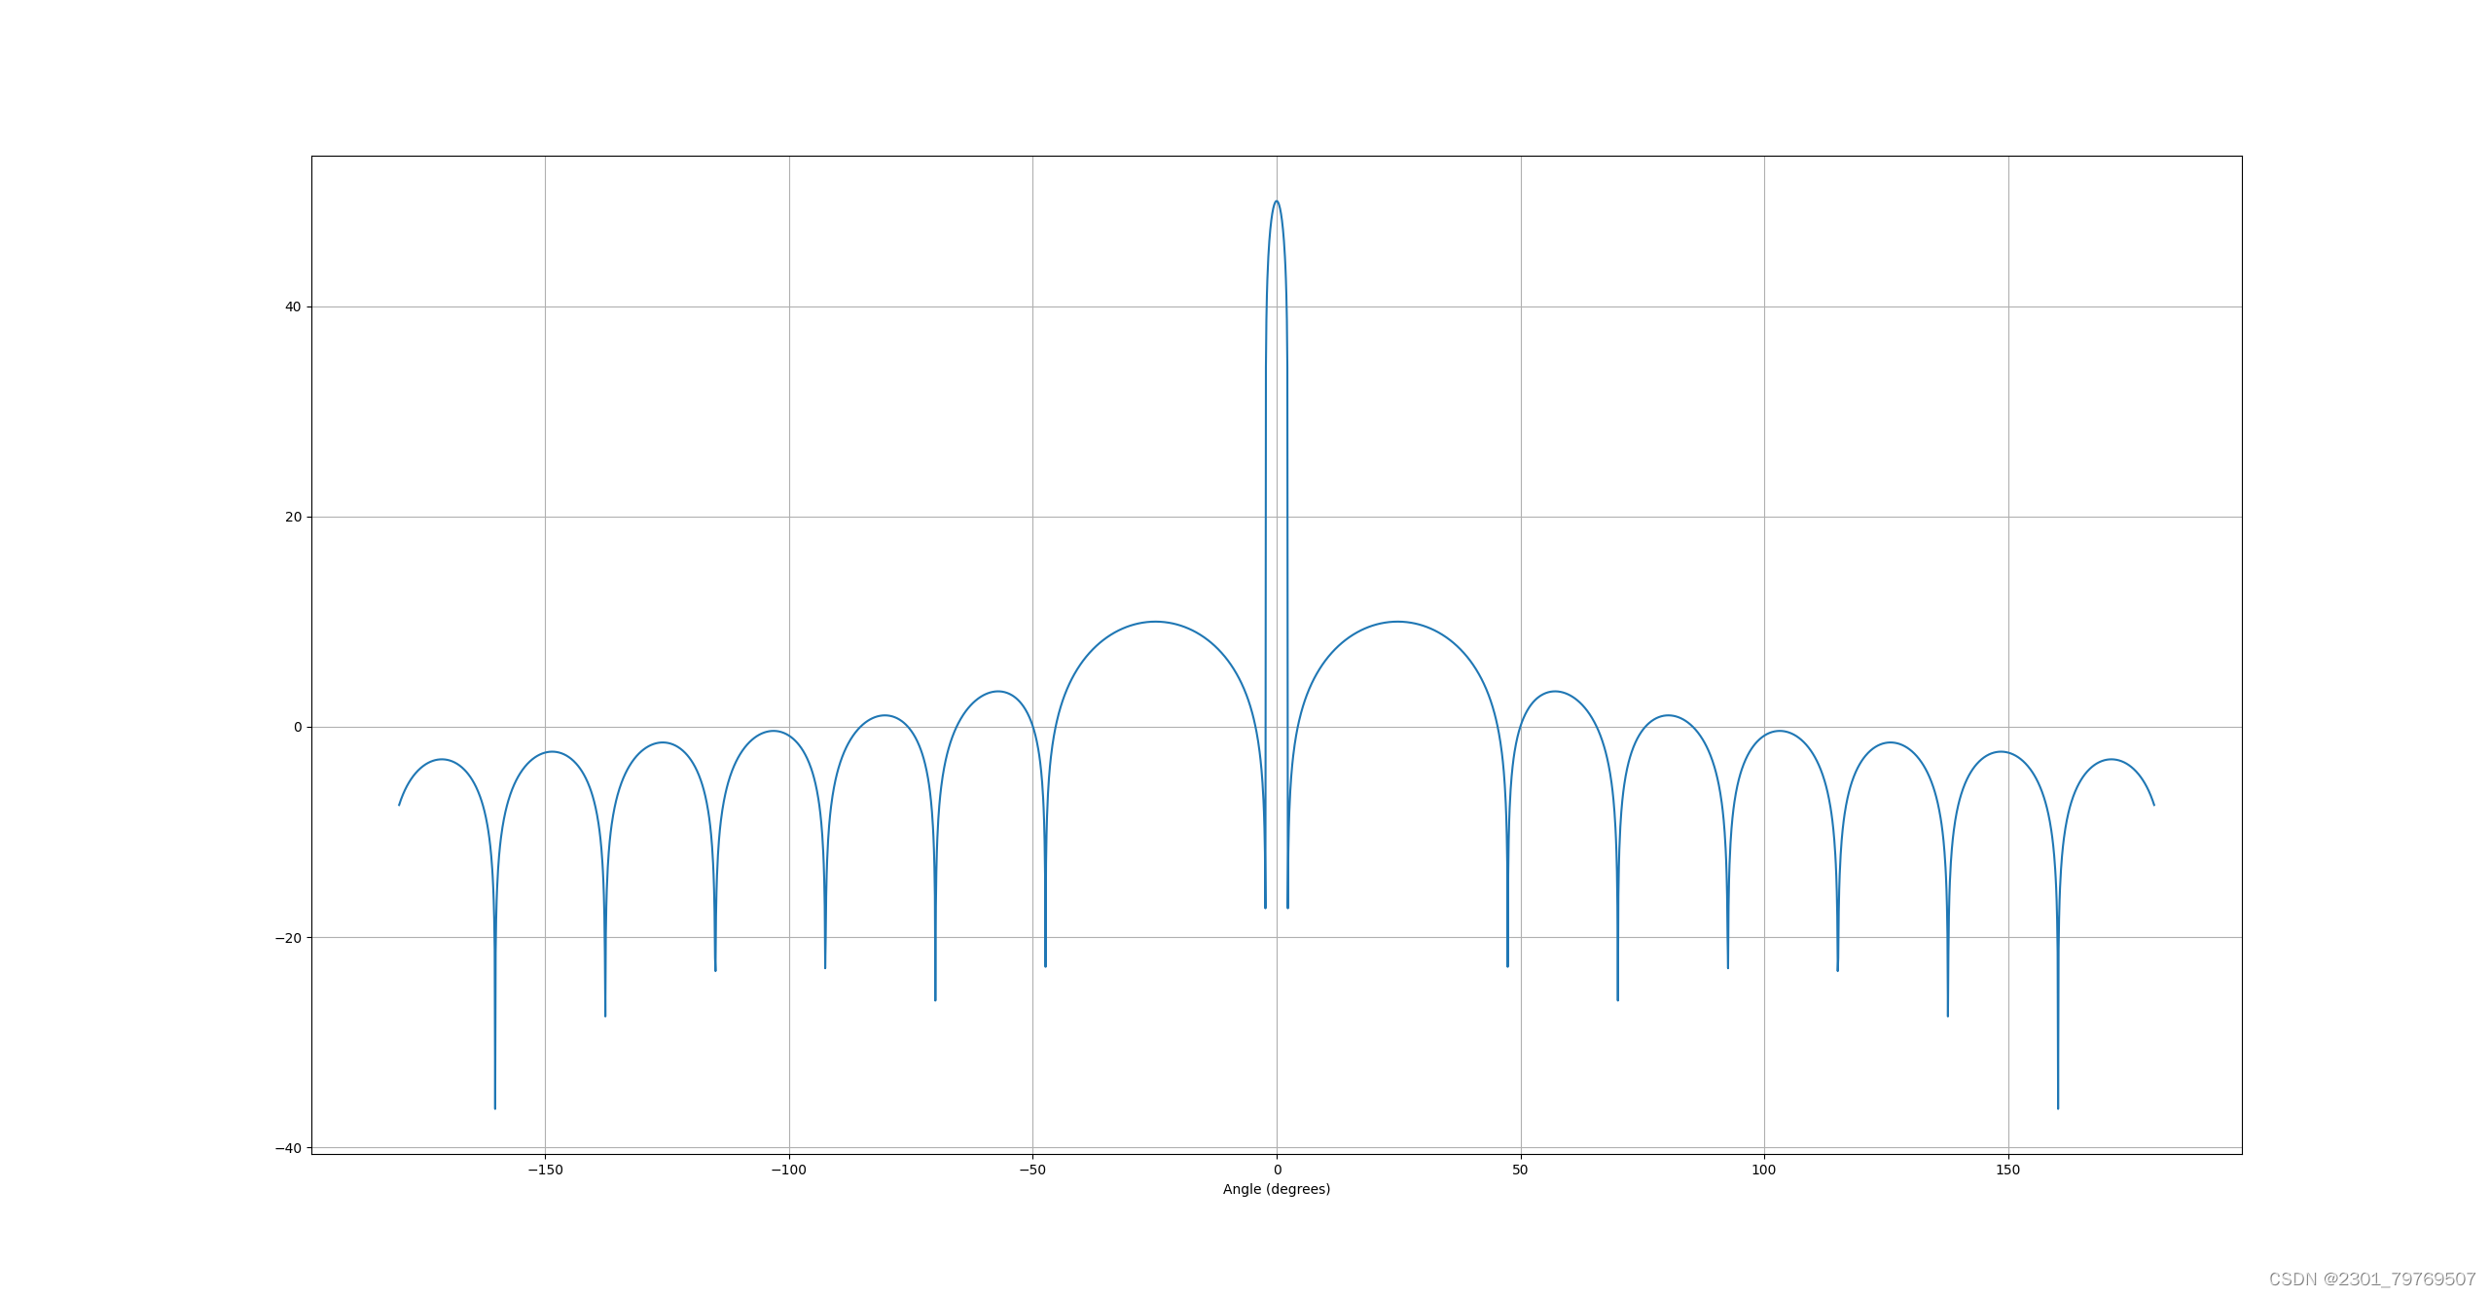Screen dimensions: 2491x1297
Task: Click the CSDN @2301_79769507 watermark text
Action: tap(2371, 1279)
